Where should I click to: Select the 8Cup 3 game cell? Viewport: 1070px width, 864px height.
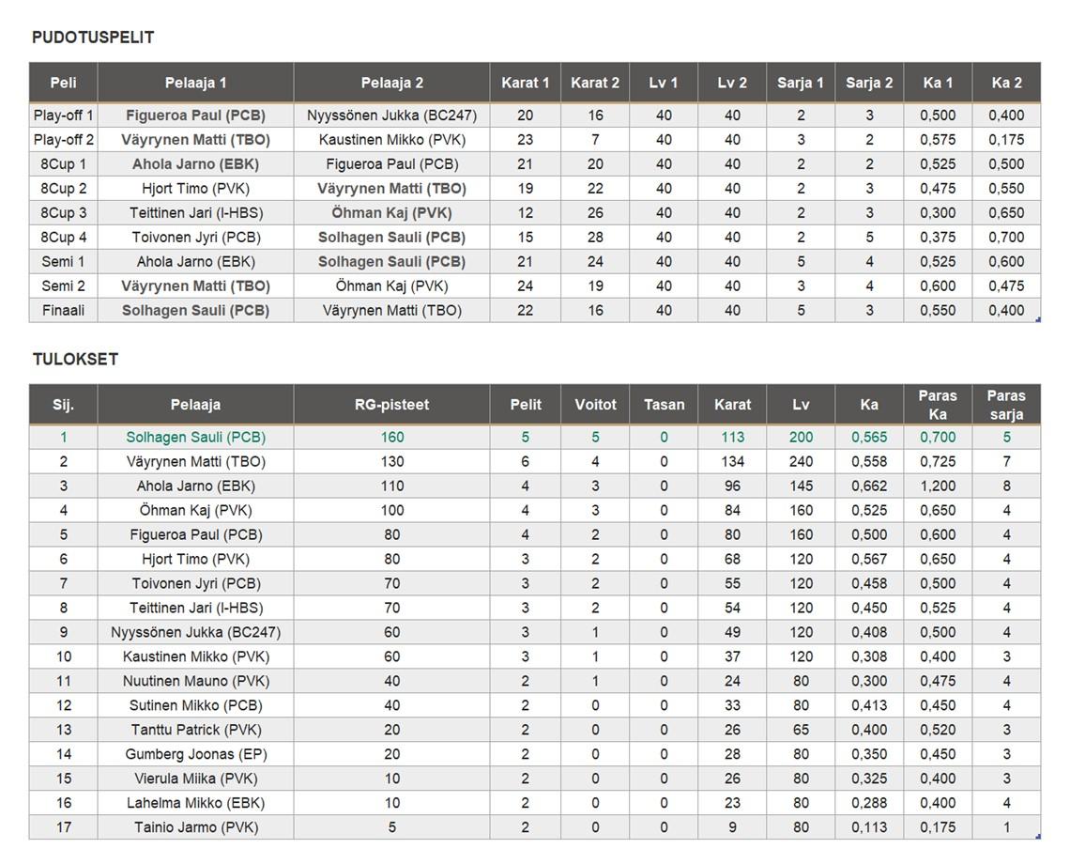[63, 212]
